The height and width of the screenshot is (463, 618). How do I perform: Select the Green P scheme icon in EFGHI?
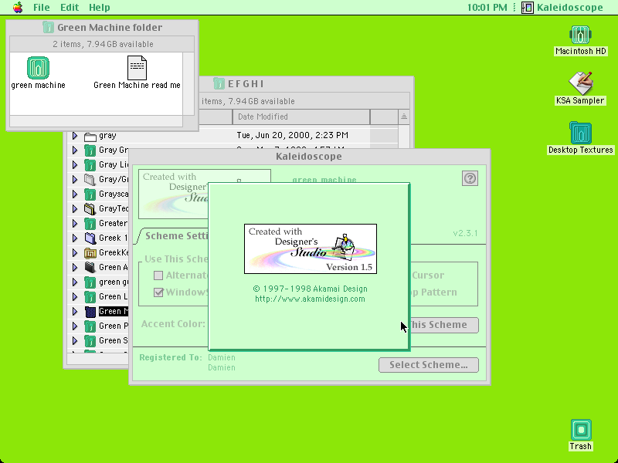coord(90,326)
